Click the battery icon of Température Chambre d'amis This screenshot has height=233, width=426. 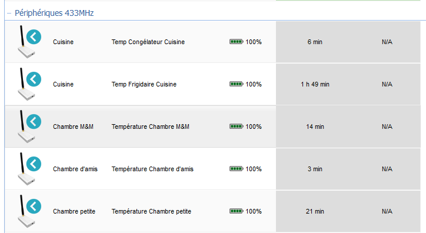237,169
